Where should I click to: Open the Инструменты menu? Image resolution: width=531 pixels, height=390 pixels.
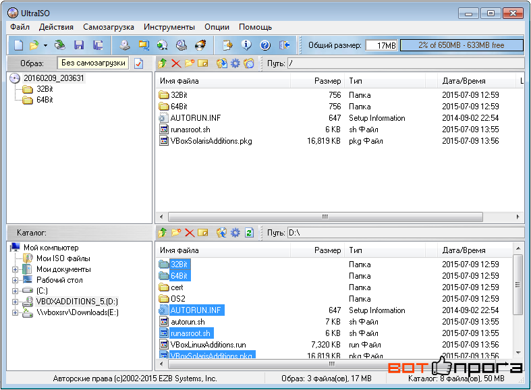169,27
